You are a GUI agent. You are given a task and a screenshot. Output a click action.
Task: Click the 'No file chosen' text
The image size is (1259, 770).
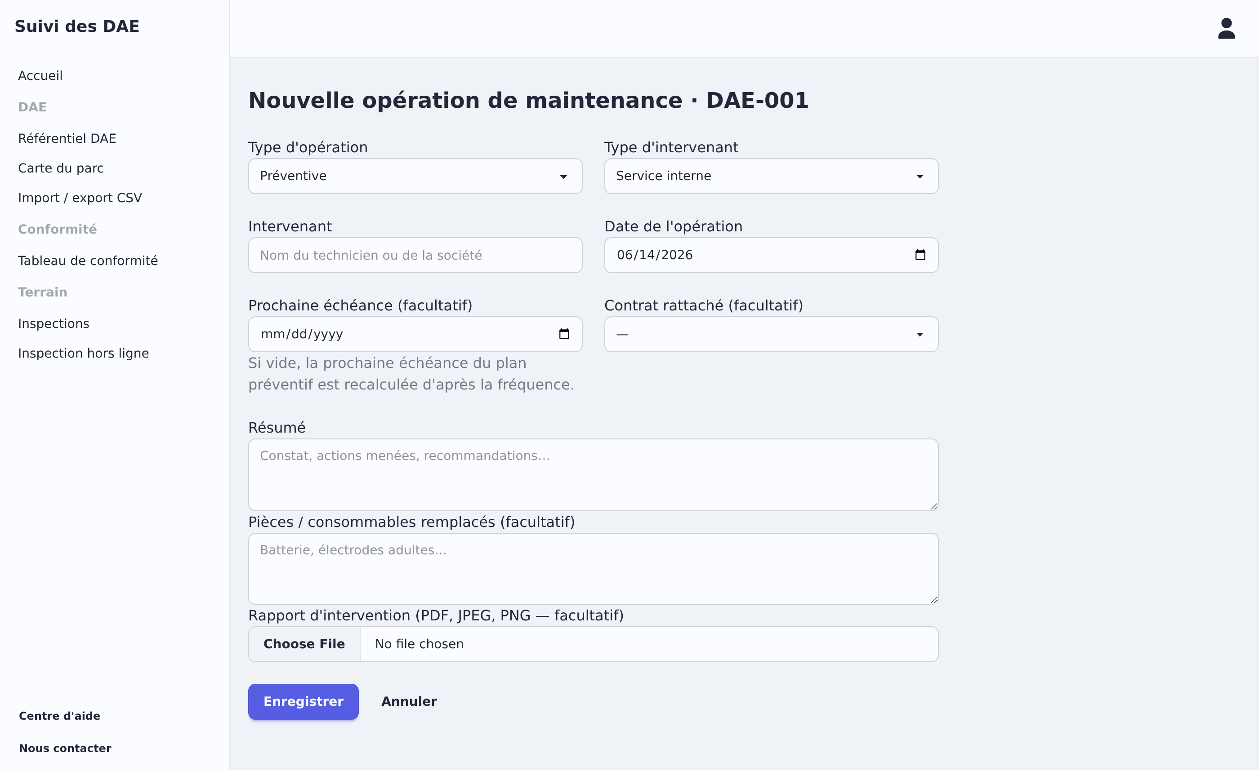(x=419, y=644)
